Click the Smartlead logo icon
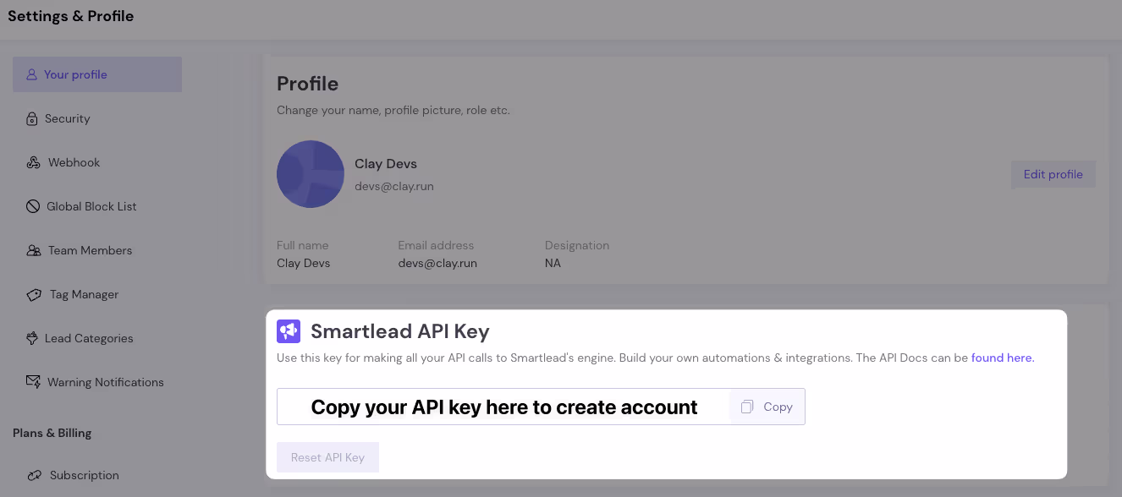This screenshot has width=1122, height=497. [289, 331]
